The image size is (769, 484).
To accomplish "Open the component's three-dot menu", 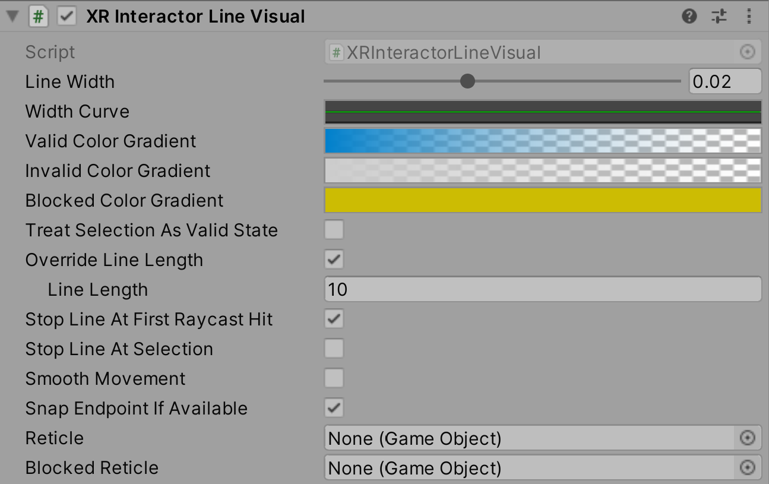I will 748,16.
